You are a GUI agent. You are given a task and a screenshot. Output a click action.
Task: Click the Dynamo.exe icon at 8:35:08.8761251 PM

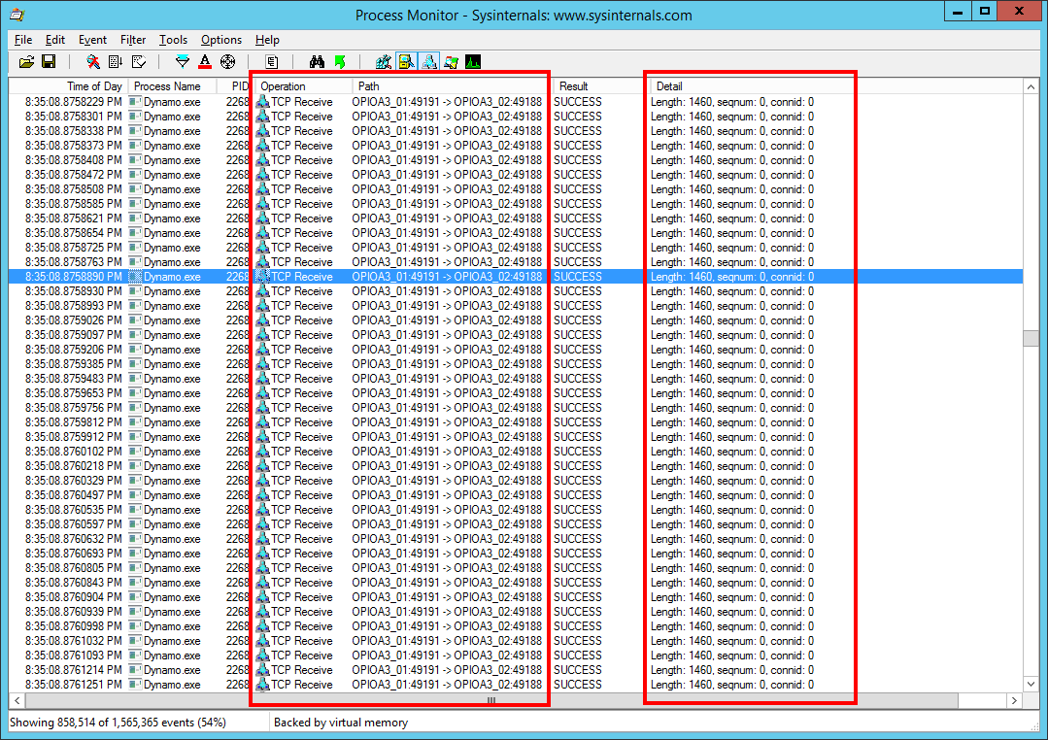135,685
